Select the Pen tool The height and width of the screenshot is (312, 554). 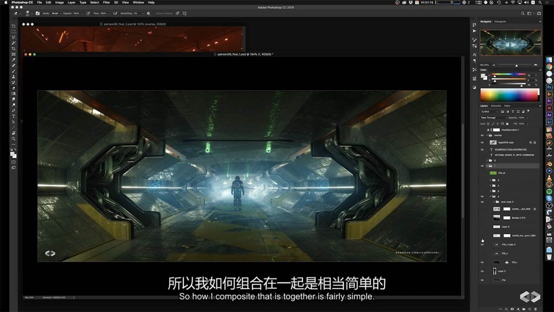[x=14, y=110]
